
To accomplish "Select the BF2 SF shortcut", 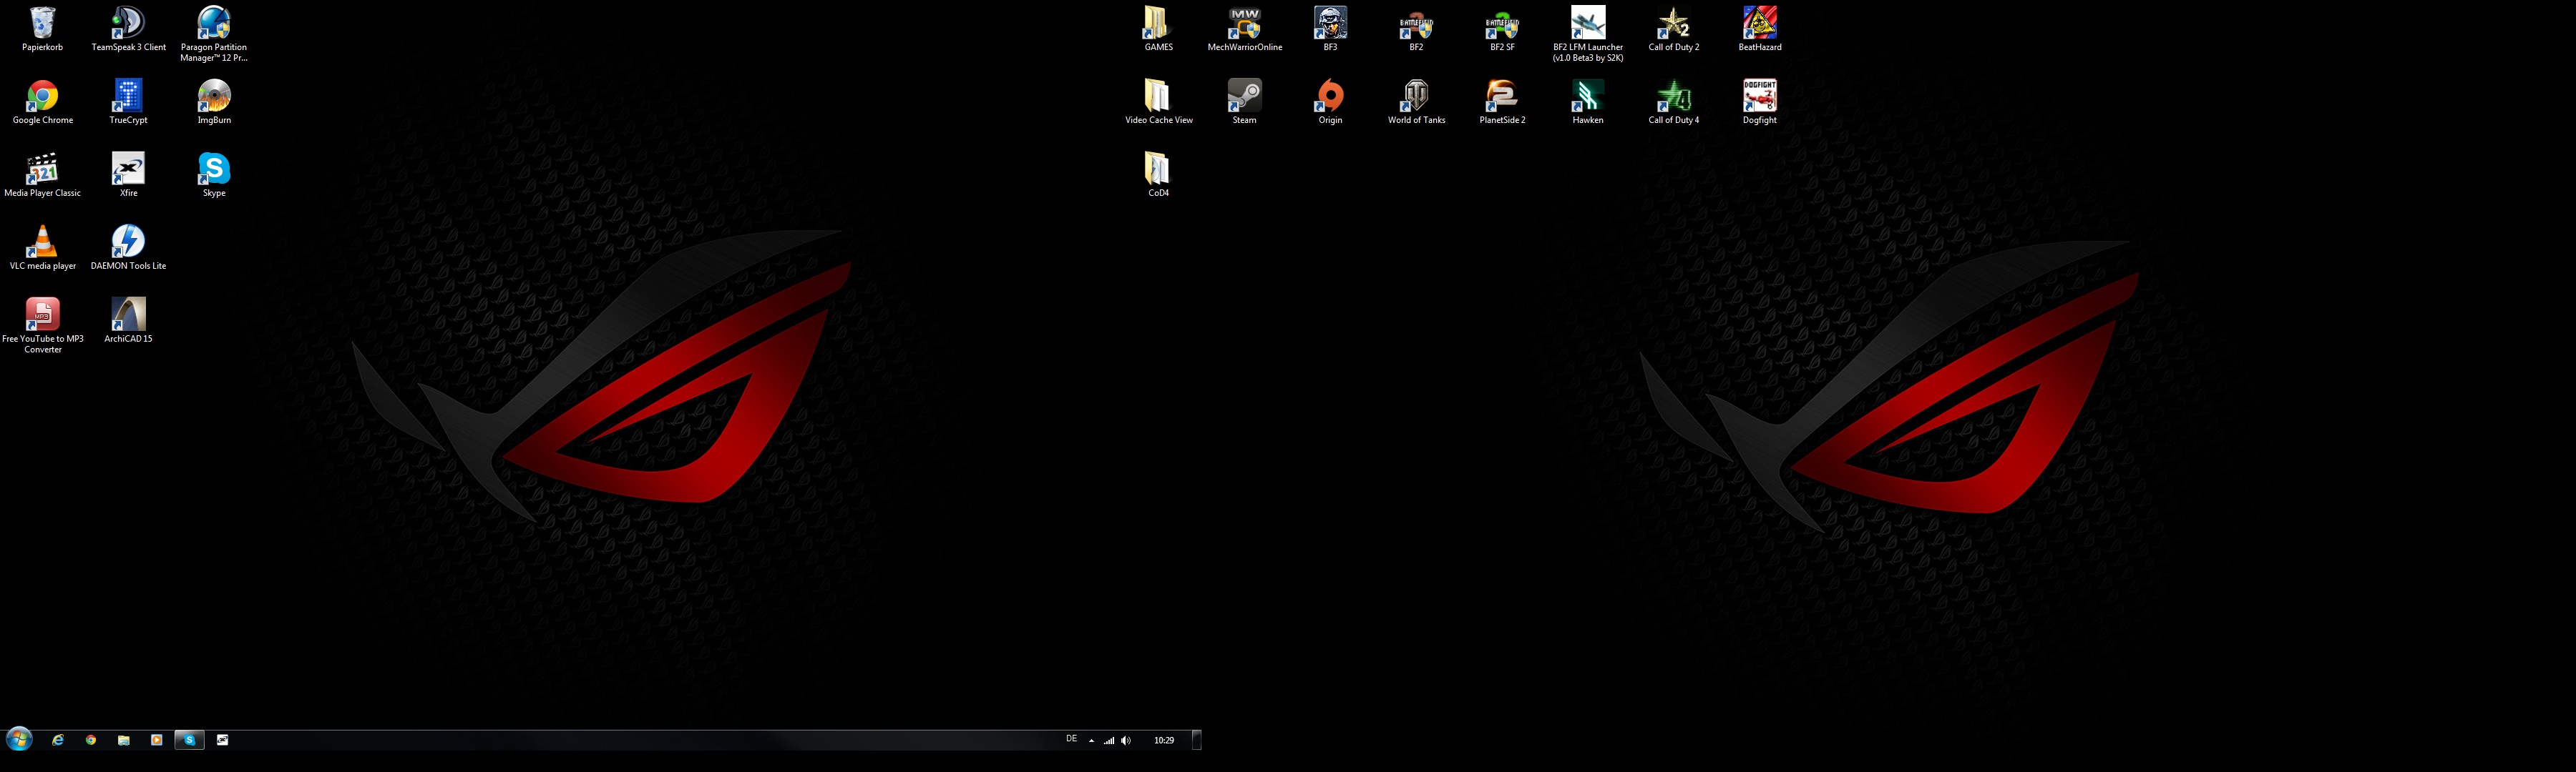I will click(1502, 28).
